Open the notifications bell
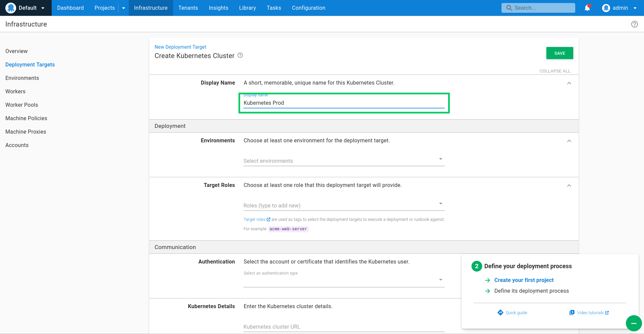Image resolution: width=644 pixels, height=334 pixels. (x=587, y=8)
